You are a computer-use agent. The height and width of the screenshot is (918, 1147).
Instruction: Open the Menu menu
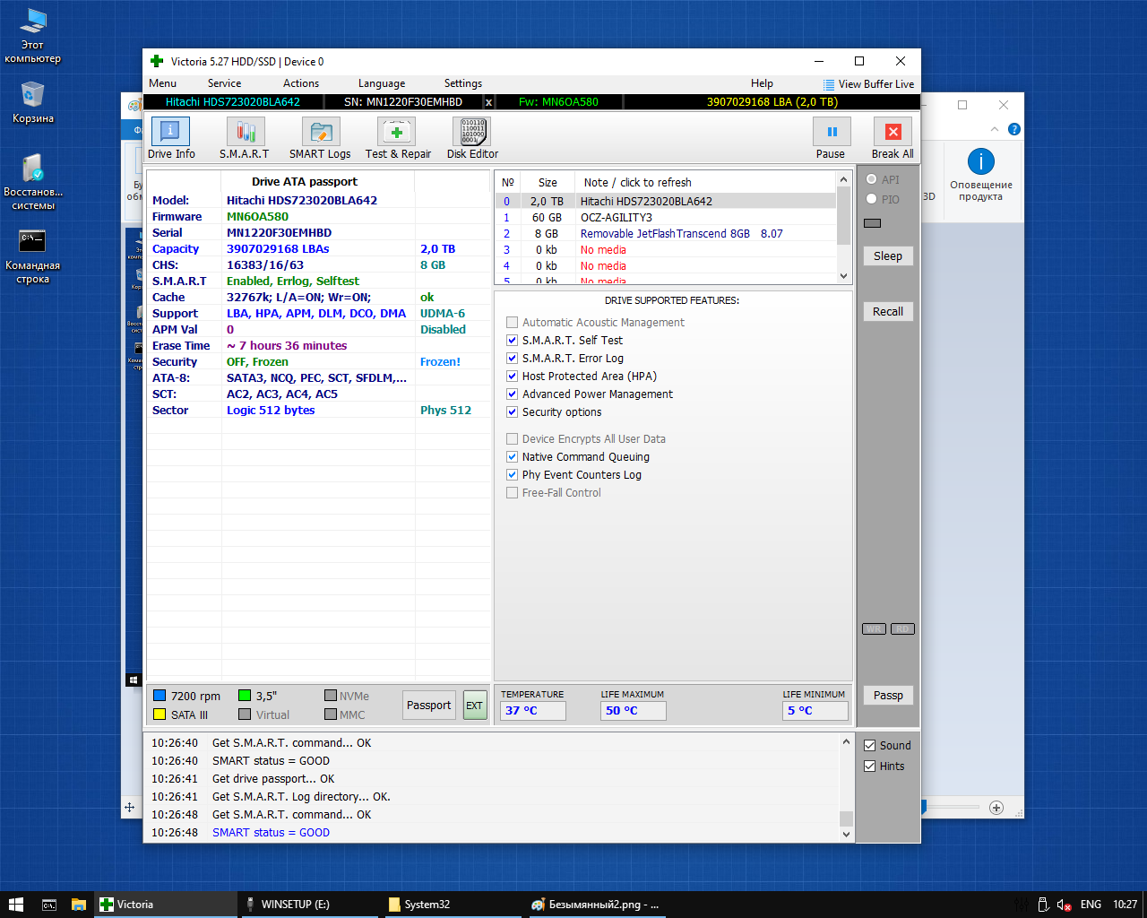click(162, 83)
